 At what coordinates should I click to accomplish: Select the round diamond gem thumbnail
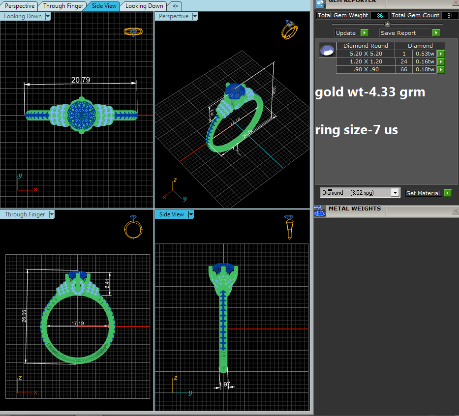pyautogui.click(x=327, y=50)
